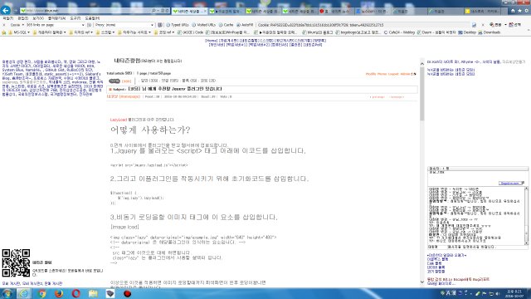Screen dimensions: 531x299
Task: Switch to the second browser tab
Action: [x=227, y=11]
